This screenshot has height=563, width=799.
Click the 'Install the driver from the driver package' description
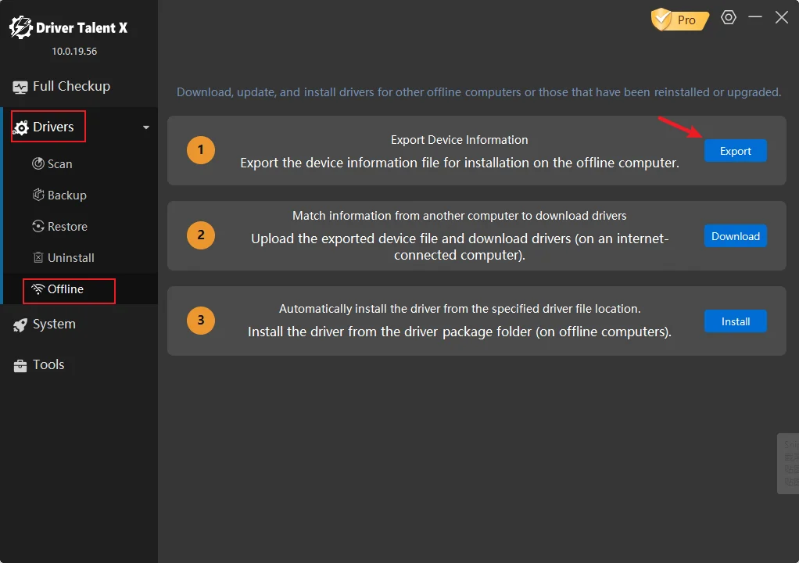460,332
